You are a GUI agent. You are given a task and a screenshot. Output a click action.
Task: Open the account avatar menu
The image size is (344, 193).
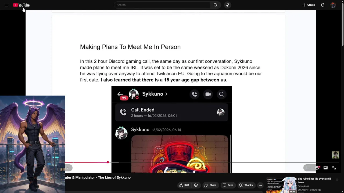click(333, 5)
